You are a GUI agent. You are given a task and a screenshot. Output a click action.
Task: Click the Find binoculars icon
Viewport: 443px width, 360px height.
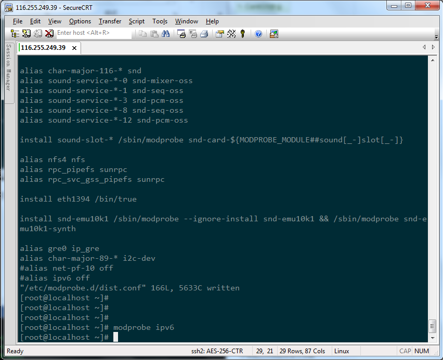(166, 33)
